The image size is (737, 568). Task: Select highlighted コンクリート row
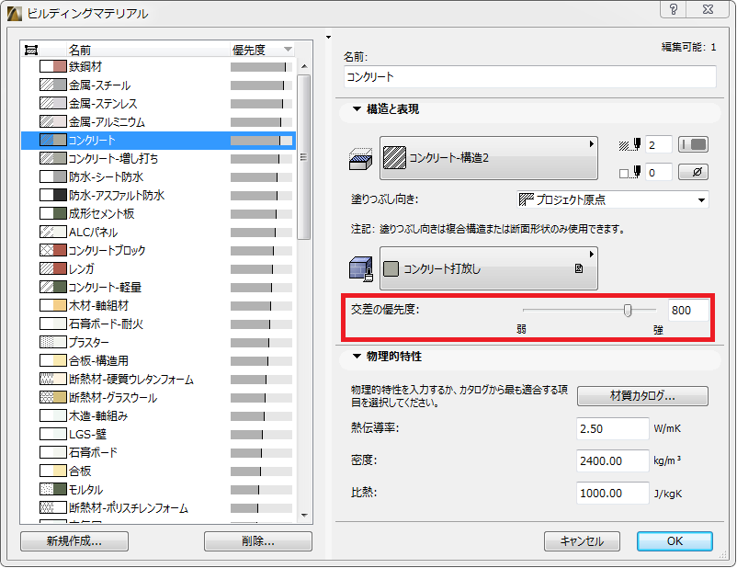pyautogui.click(x=158, y=140)
